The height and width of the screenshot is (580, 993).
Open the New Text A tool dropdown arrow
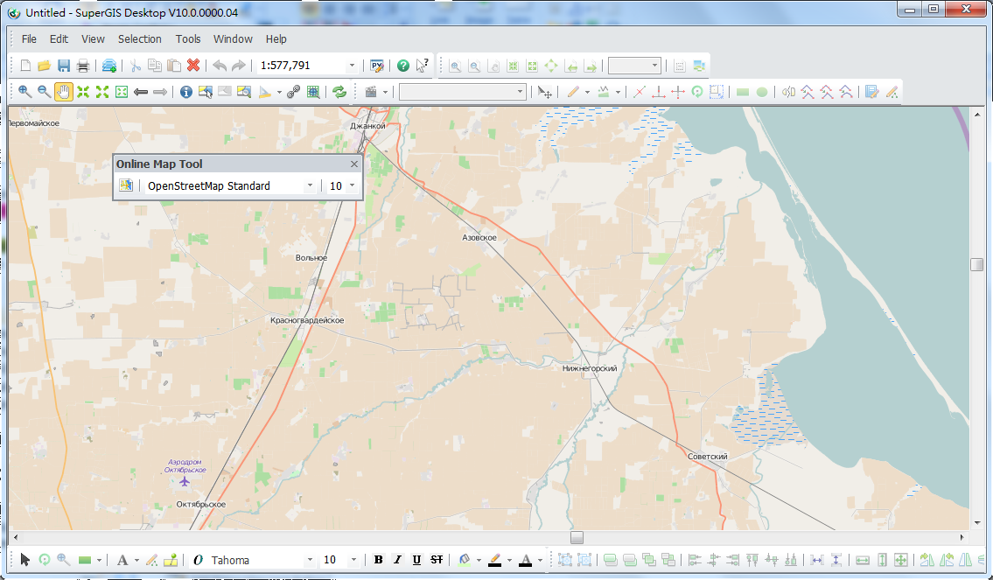coord(136,561)
